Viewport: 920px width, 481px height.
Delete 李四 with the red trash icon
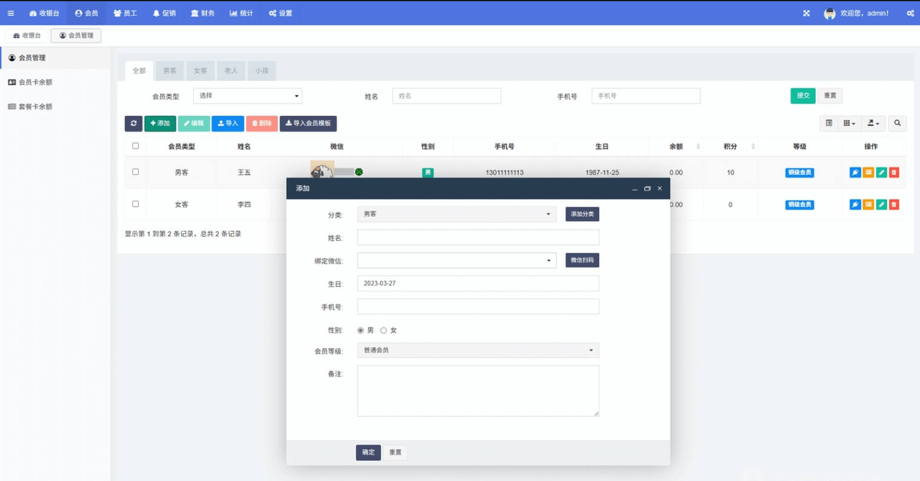click(x=894, y=205)
